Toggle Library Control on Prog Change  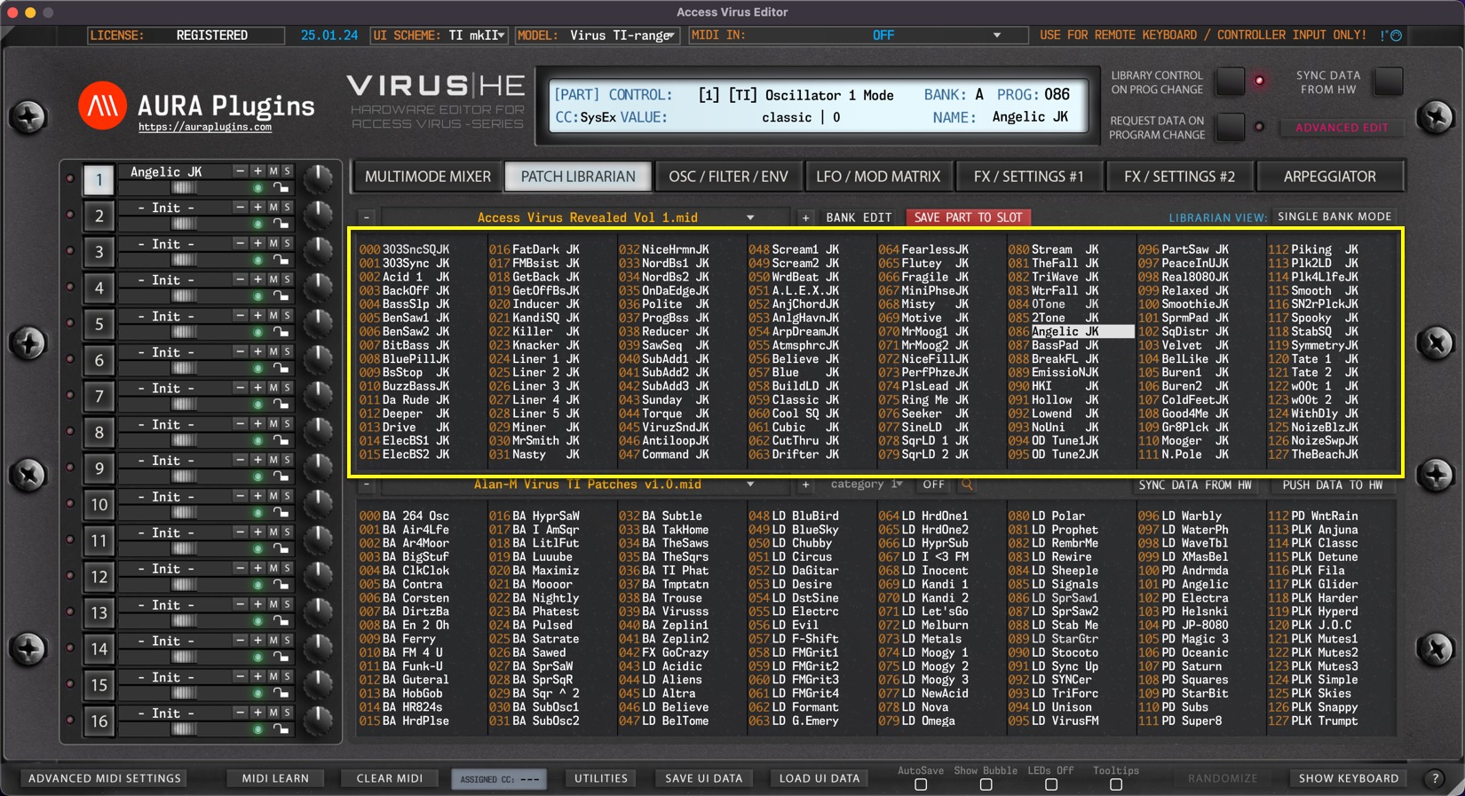click(x=1230, y=82)
